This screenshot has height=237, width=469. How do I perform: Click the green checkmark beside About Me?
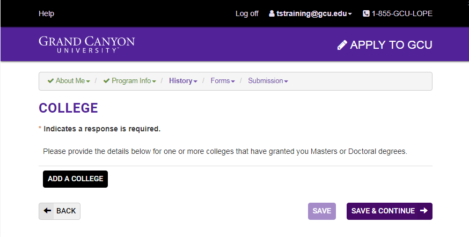50,80
